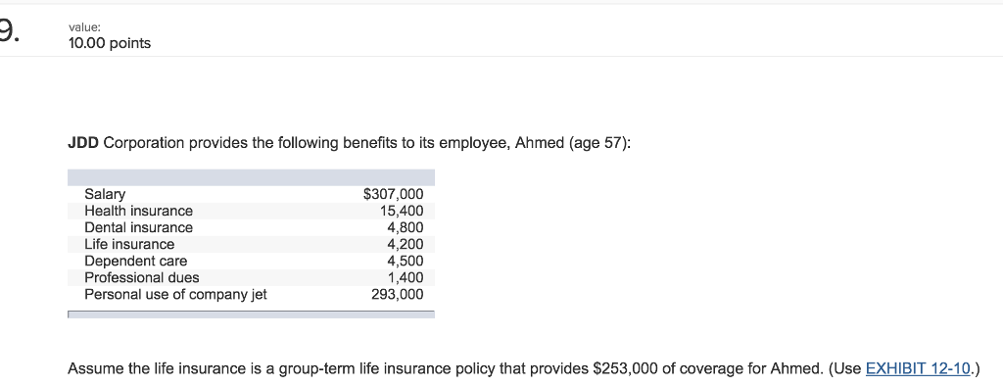The height and width of the screenshot is (386, 1003).
Task: Select the Life insurance row label
Action: pyautogui.click(x=129, y=245)
